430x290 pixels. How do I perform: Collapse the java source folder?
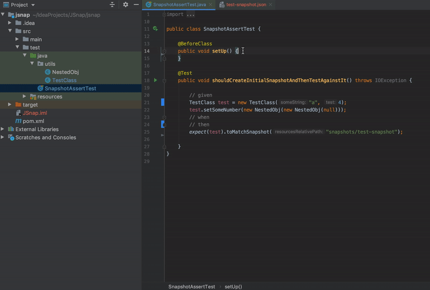click(25, 55)
